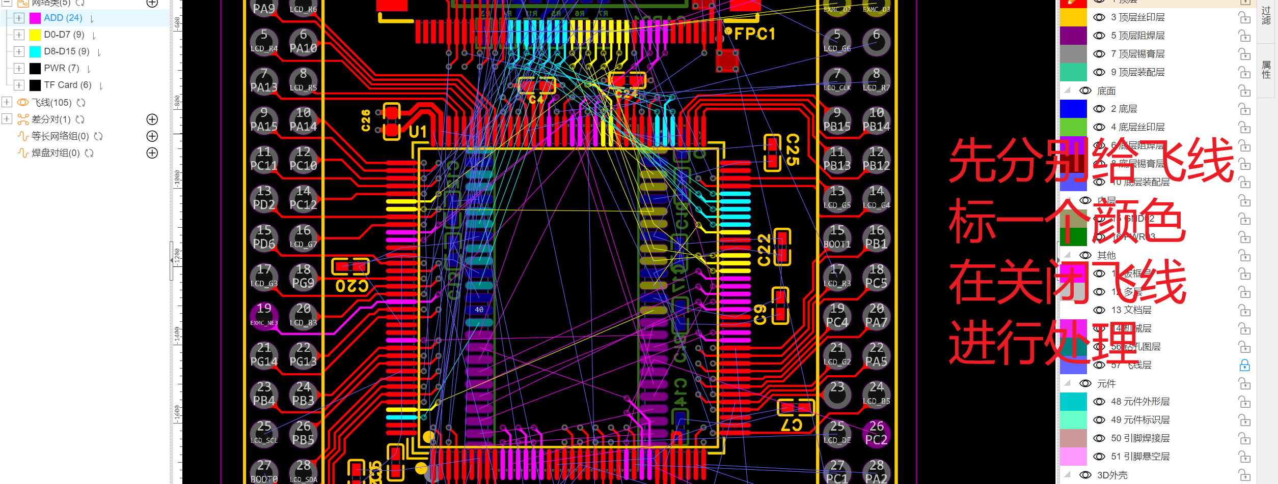Click the sort arrow beside D0-D7 (9)
Image resolution: width=1278 pixels, height=484 pixels.
pyautogui.click(x=94, y=36)
